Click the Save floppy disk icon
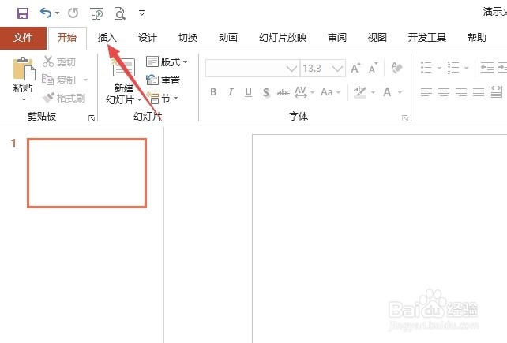 click(23, 13)
